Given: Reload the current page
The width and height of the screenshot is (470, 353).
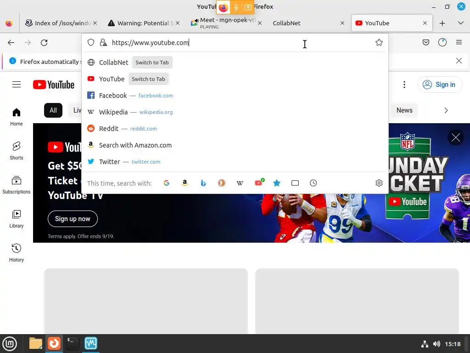Looking at the screenshot, I should [x=44, y=43].
